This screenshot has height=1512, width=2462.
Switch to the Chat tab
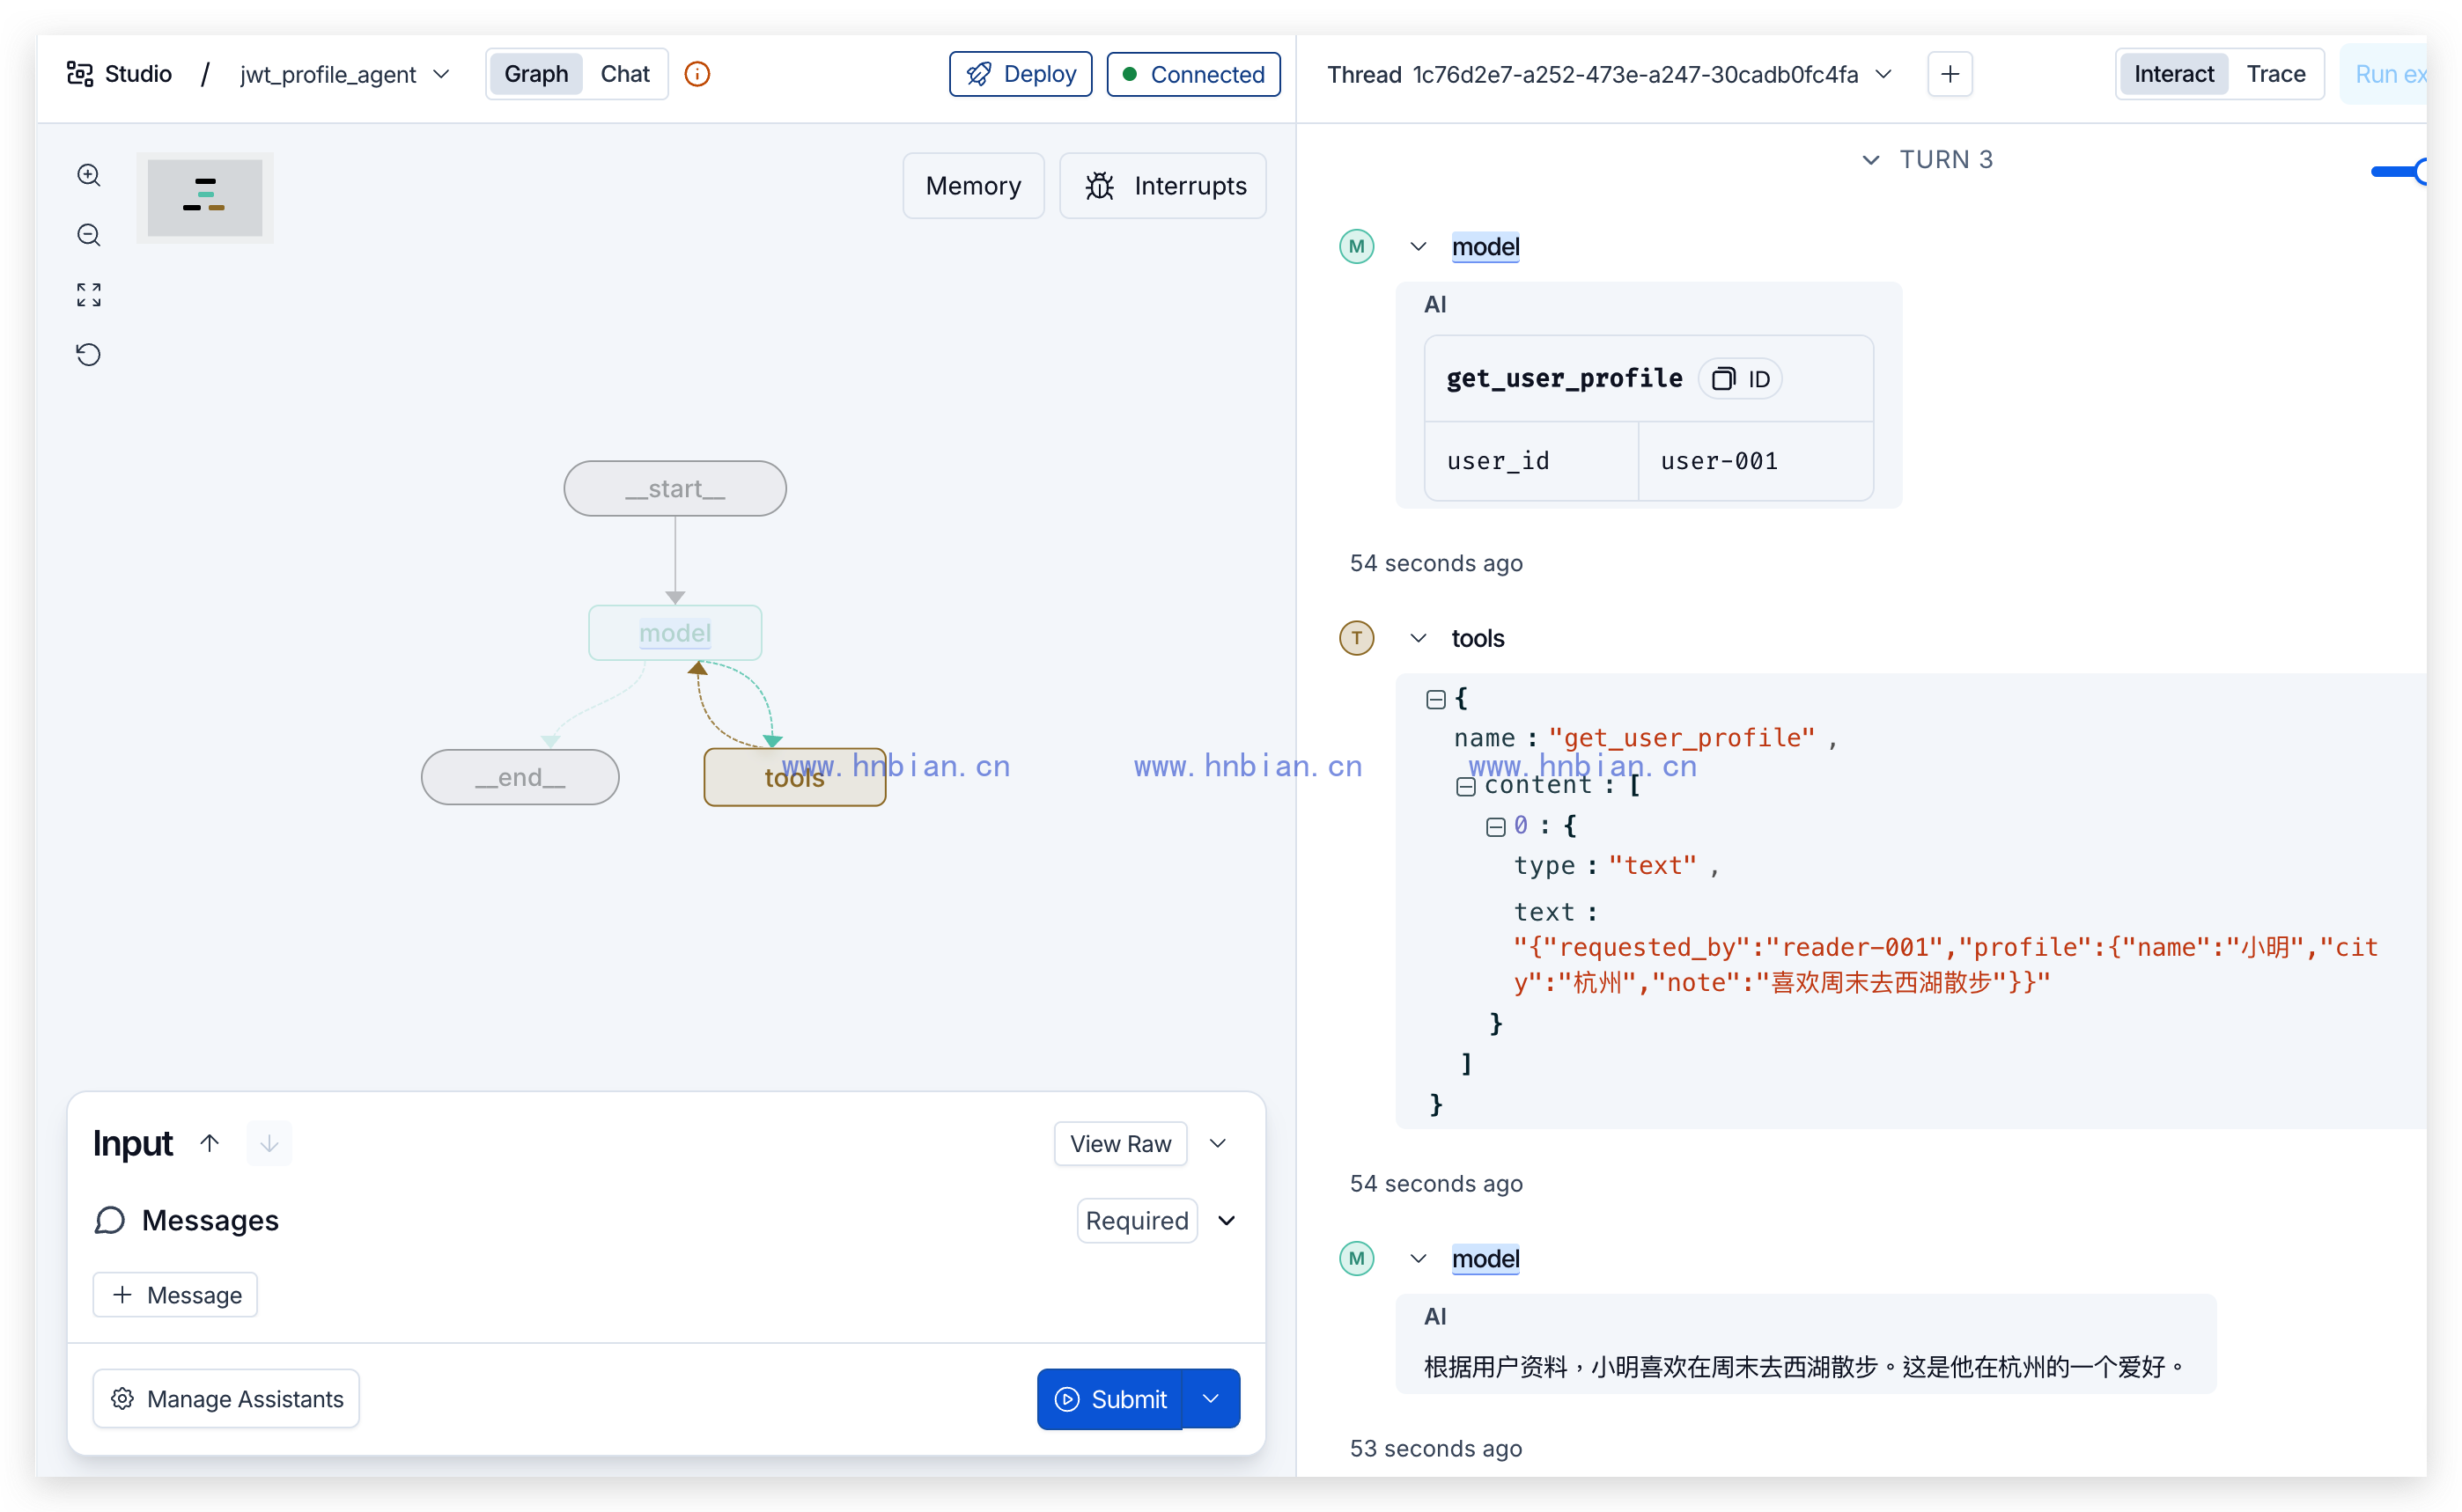624,74
